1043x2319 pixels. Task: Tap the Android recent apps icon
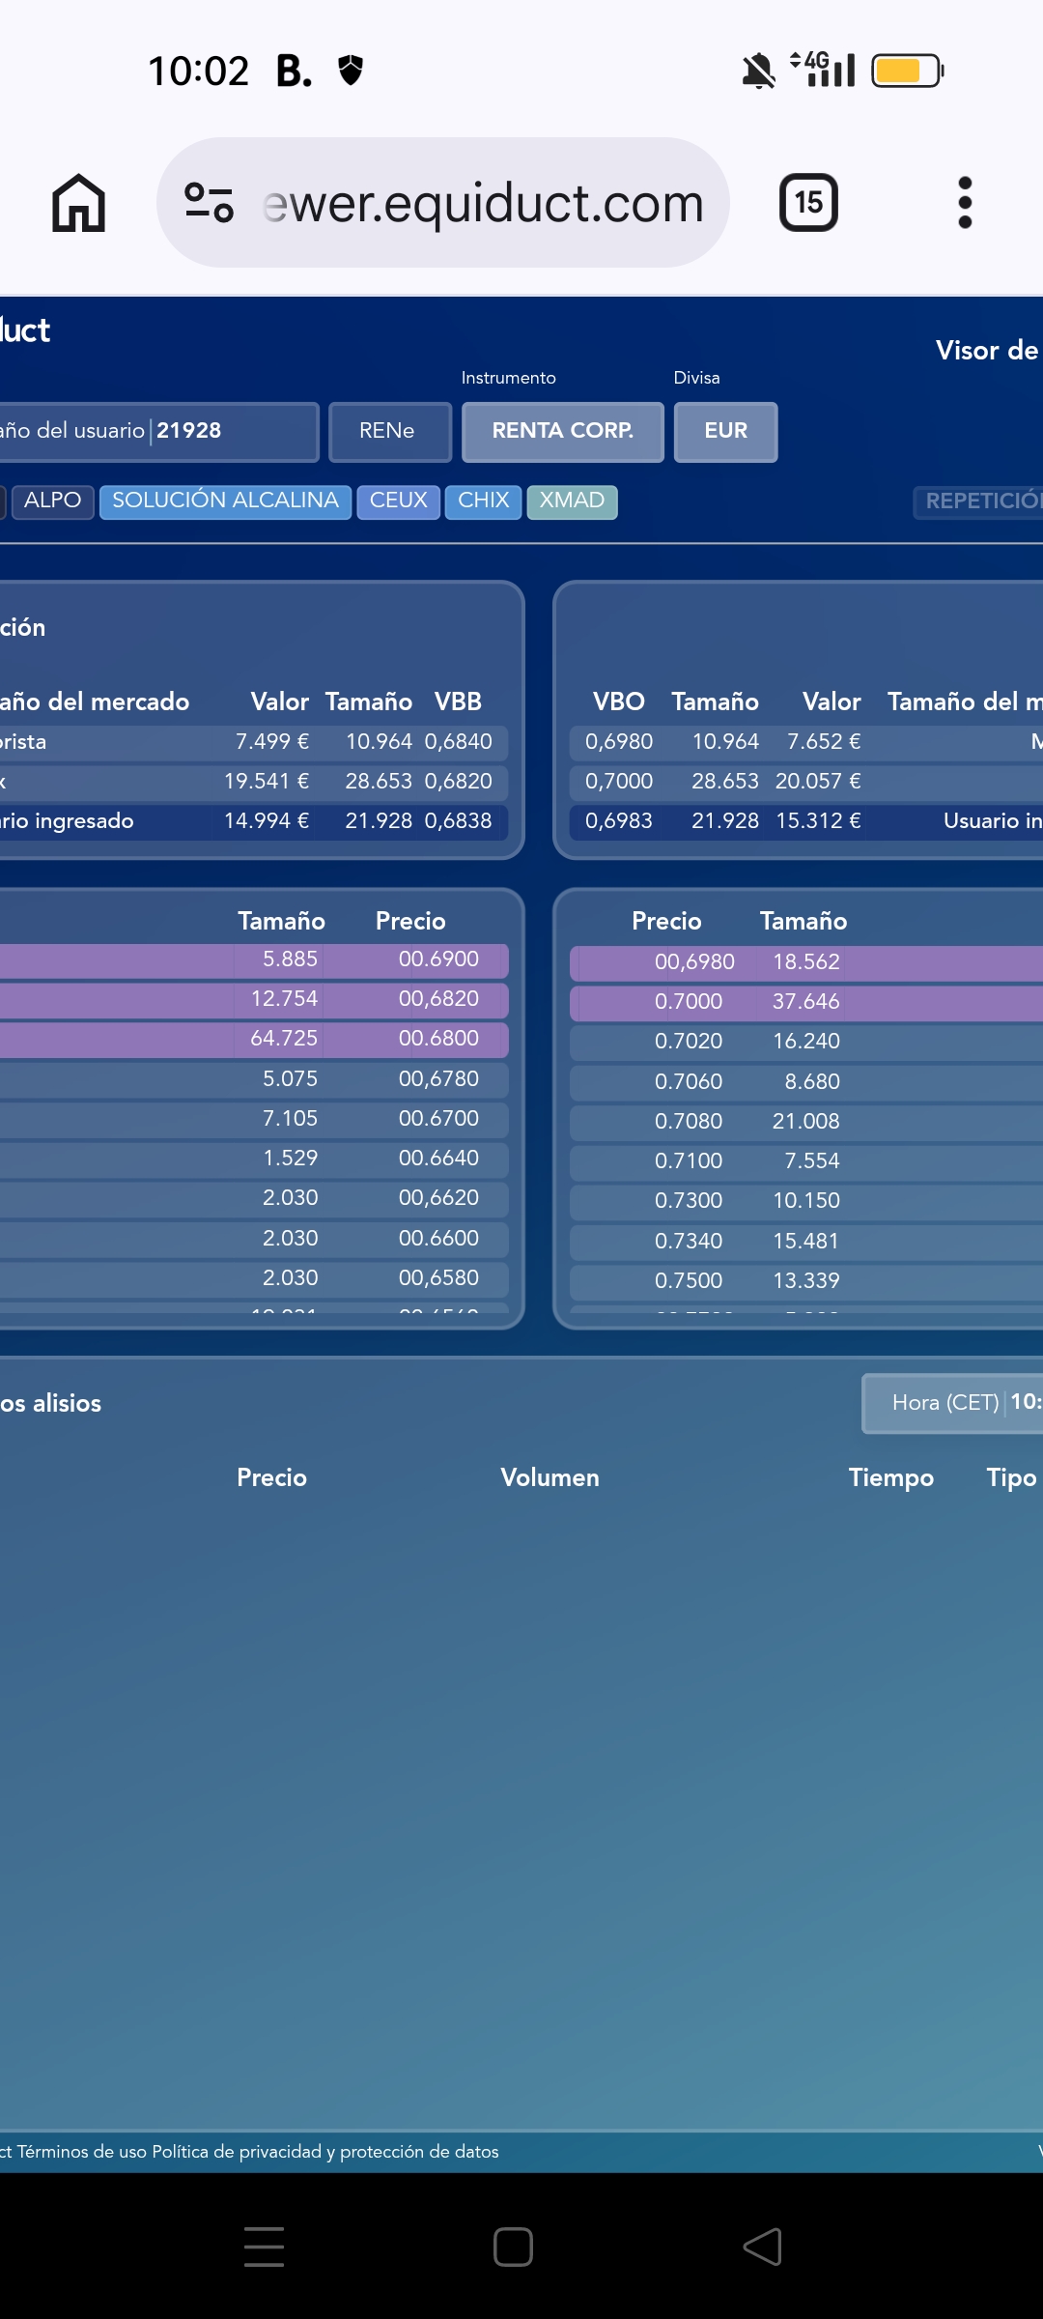pos(264,2247)
